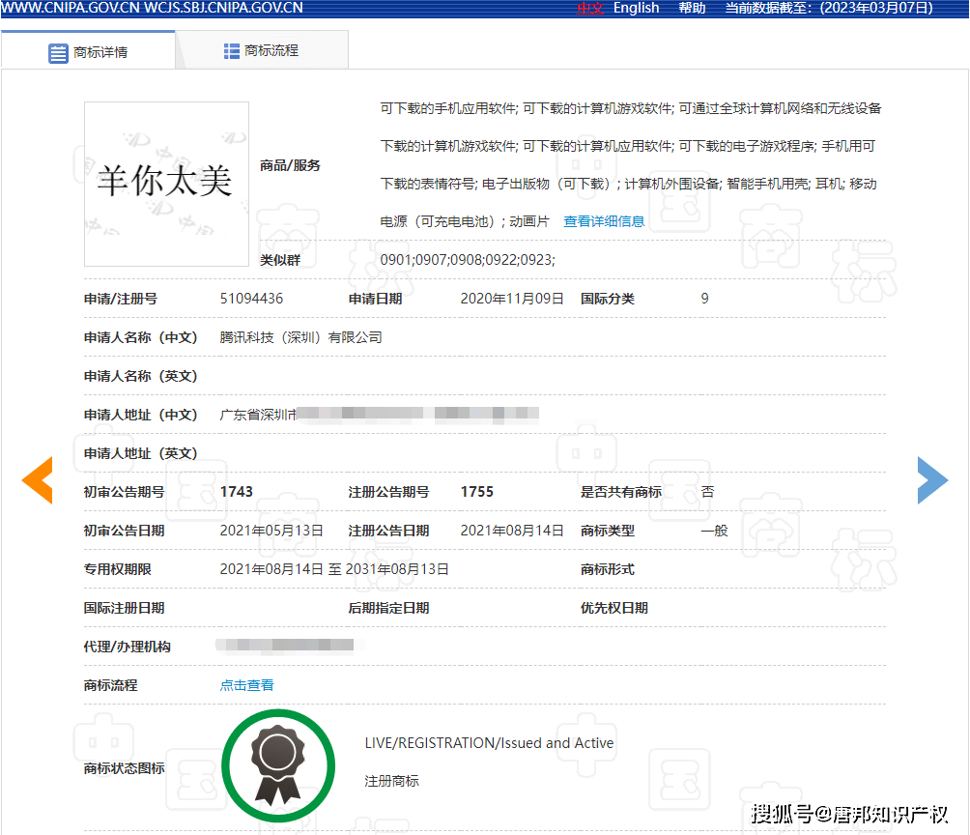Select exclusive rights period 2021年08月14日 至 2031年08月13日
Viewport: 970px width, 835px height.
334,569
